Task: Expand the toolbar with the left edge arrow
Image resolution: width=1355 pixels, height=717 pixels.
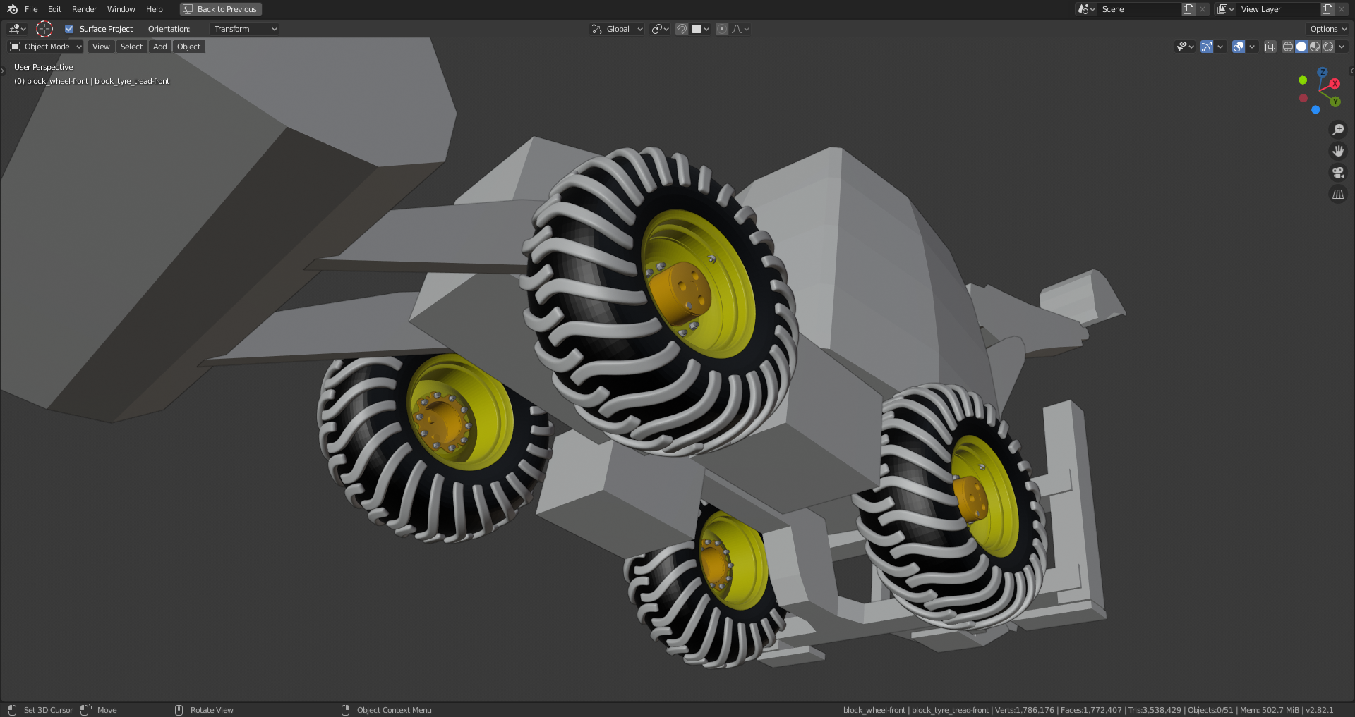Action: pyautogui.click(x=3, y=71)
